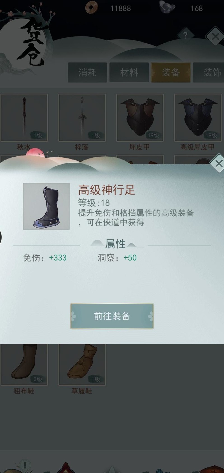Tap the copper coin currency icon

[92, 7]
